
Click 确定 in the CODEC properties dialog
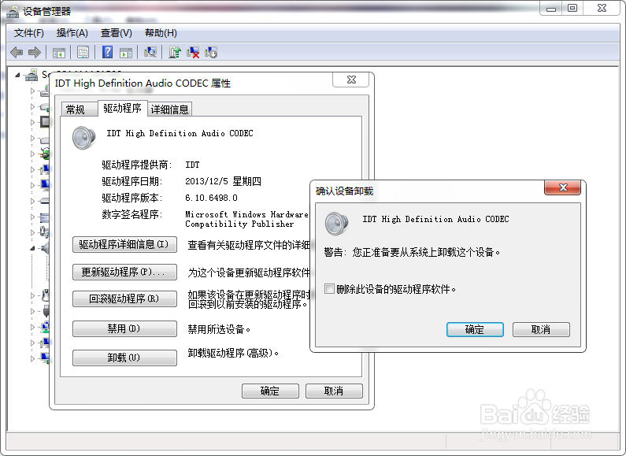(270, 391)
